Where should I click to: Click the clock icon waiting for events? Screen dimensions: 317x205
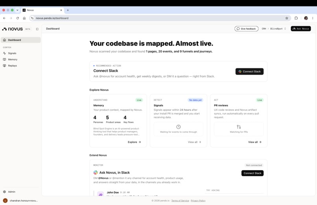coord(178,127)
